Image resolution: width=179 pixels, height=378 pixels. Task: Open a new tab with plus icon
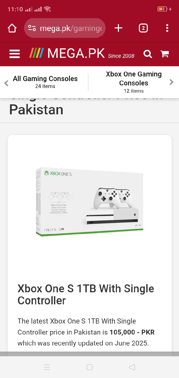(118, 28)
